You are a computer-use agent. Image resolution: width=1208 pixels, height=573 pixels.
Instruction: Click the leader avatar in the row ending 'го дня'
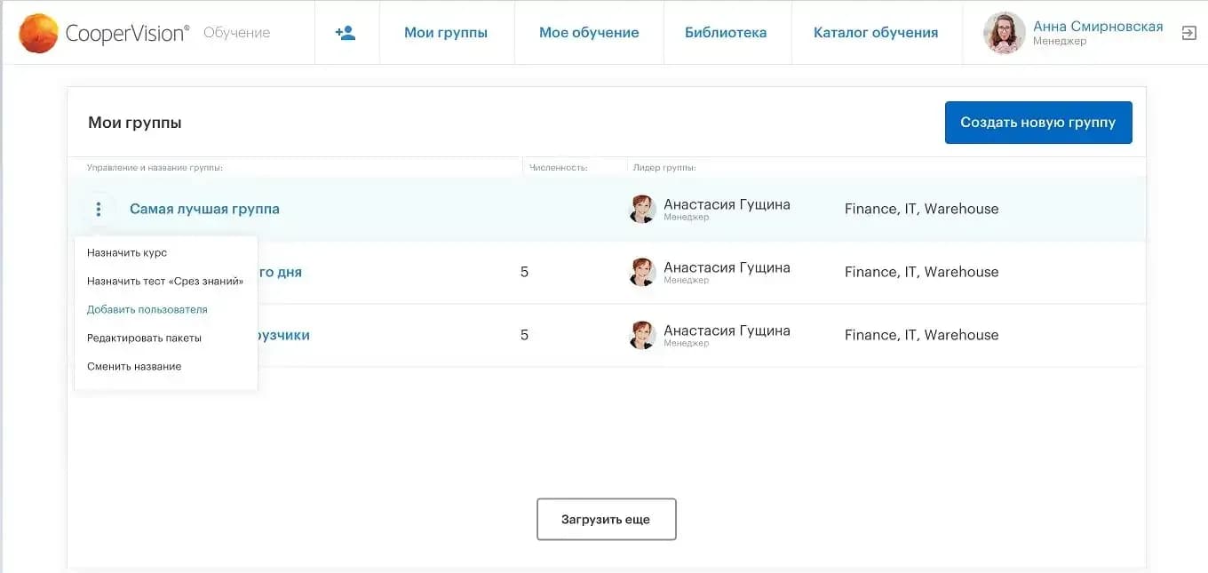tap(643, 272)
